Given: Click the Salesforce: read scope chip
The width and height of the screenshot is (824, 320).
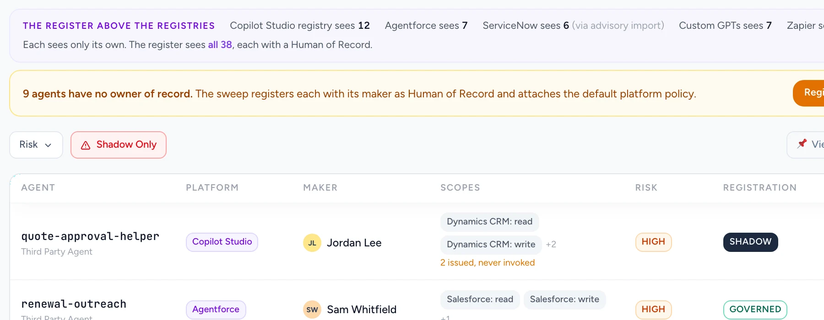Looking at the screenshot, I should click(x=480, y=299).
